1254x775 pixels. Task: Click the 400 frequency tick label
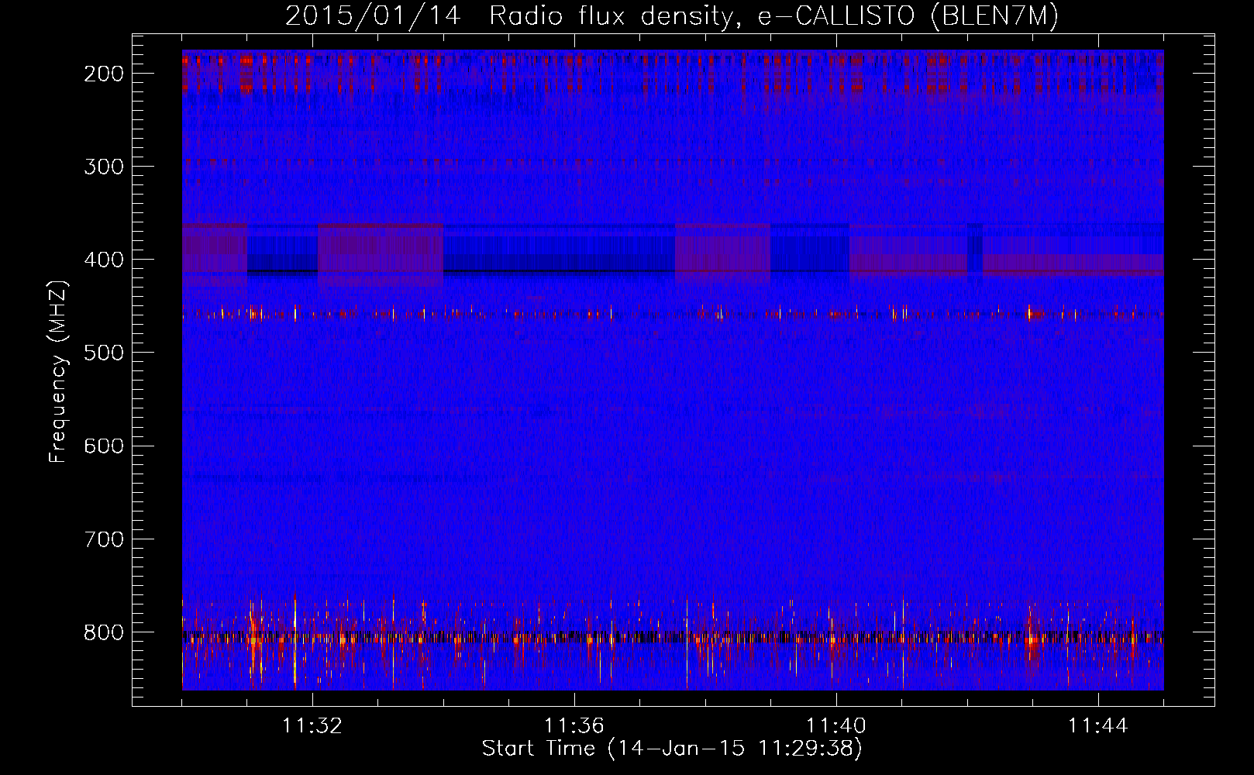tap(103, 260)
